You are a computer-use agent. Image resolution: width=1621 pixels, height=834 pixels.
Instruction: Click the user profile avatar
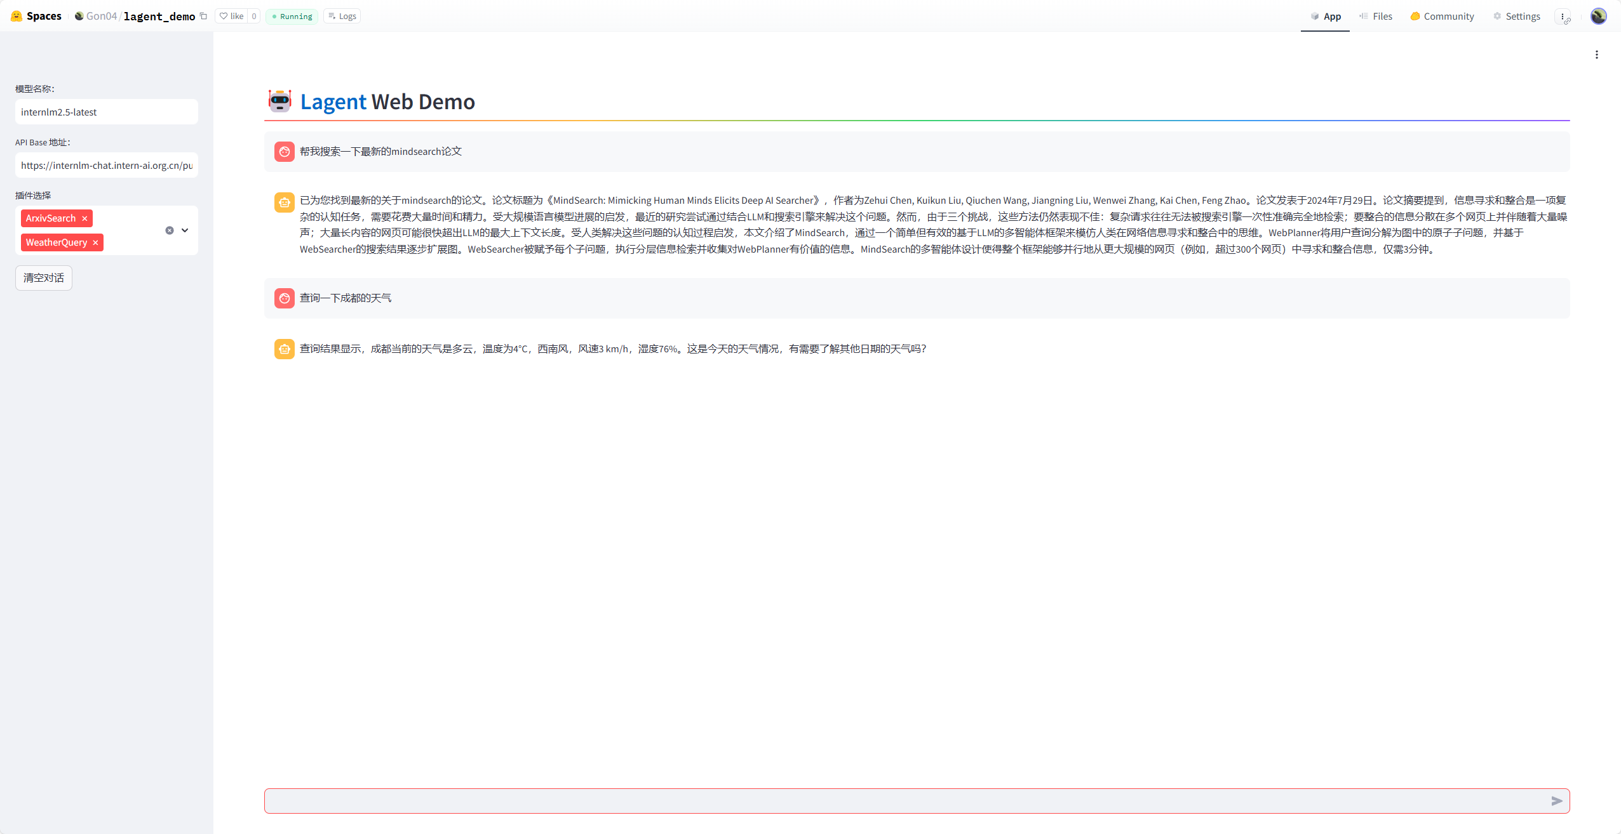pos(1598,16)
